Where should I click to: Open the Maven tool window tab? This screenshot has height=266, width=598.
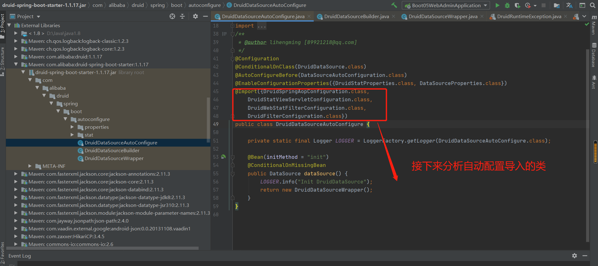(594, 24)
